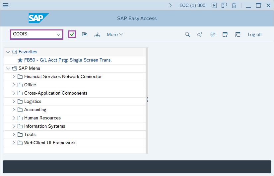The width and height of the screenshot is (274, 176).
Task: Select the Human Resources label
Action: tap(42, 118)
